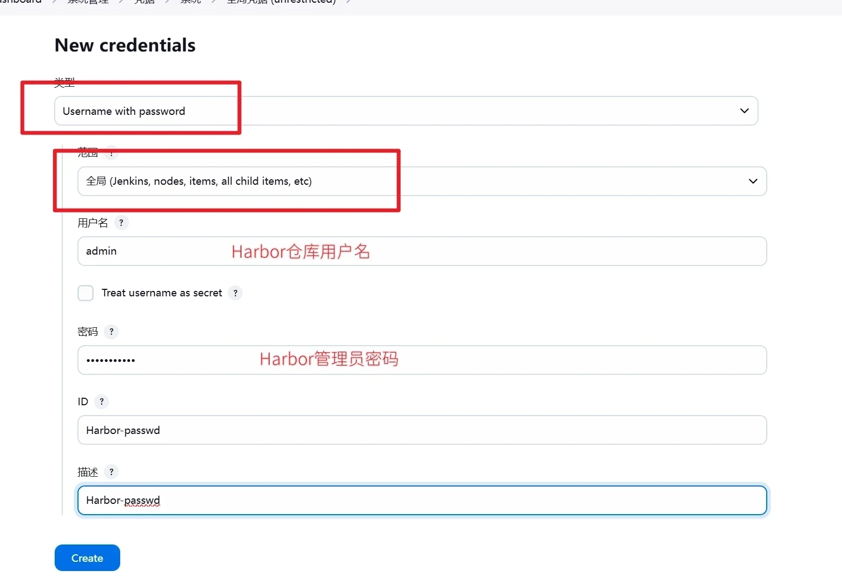Image resolution: width=842 pixels, height=577 pixels.
Task: Click the 描述 description text box
Action: pyautogui.click(x=421, y=500)
